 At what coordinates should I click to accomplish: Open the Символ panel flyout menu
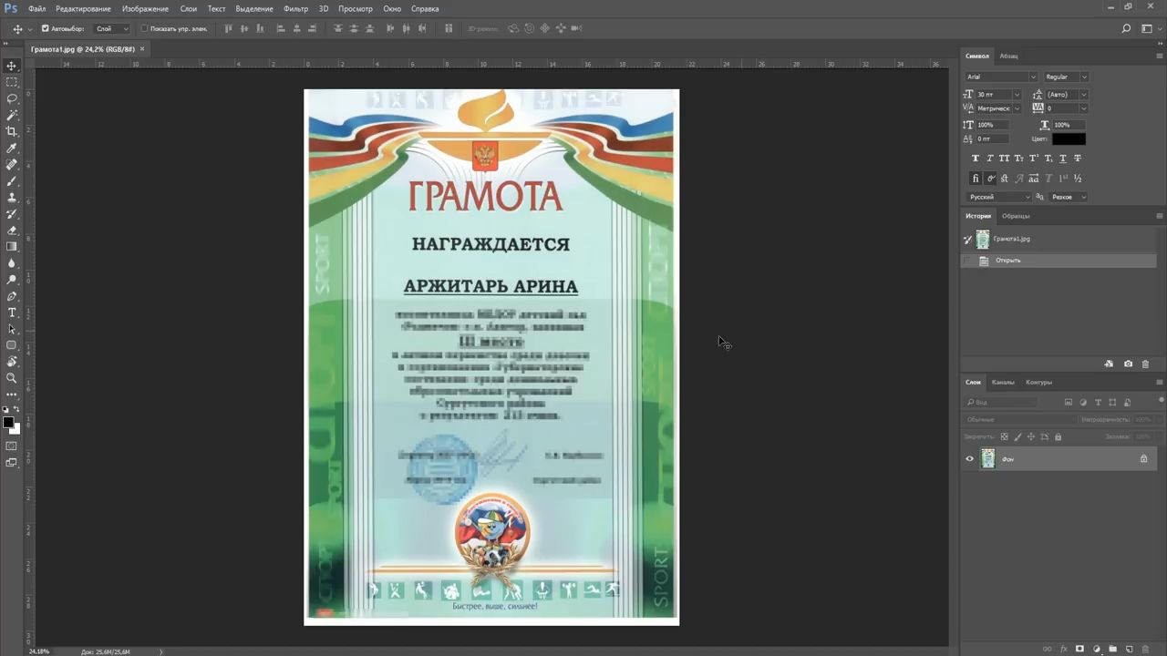click(1159, 56)
